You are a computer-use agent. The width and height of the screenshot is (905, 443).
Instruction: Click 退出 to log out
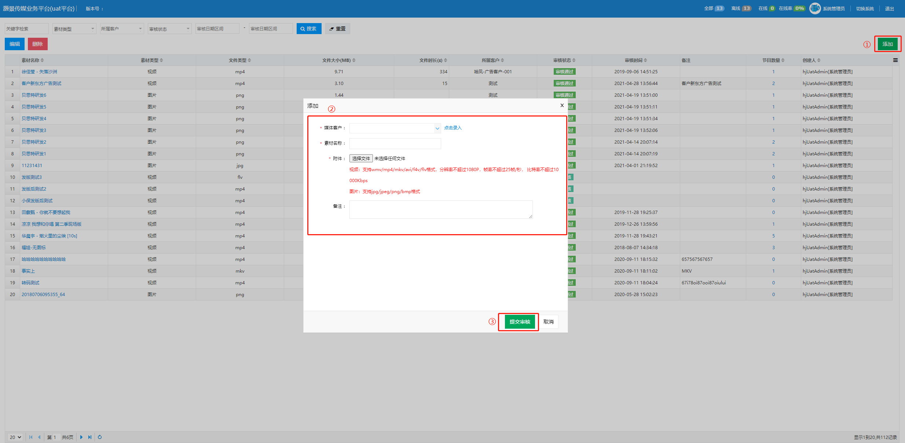click(889, 9)
